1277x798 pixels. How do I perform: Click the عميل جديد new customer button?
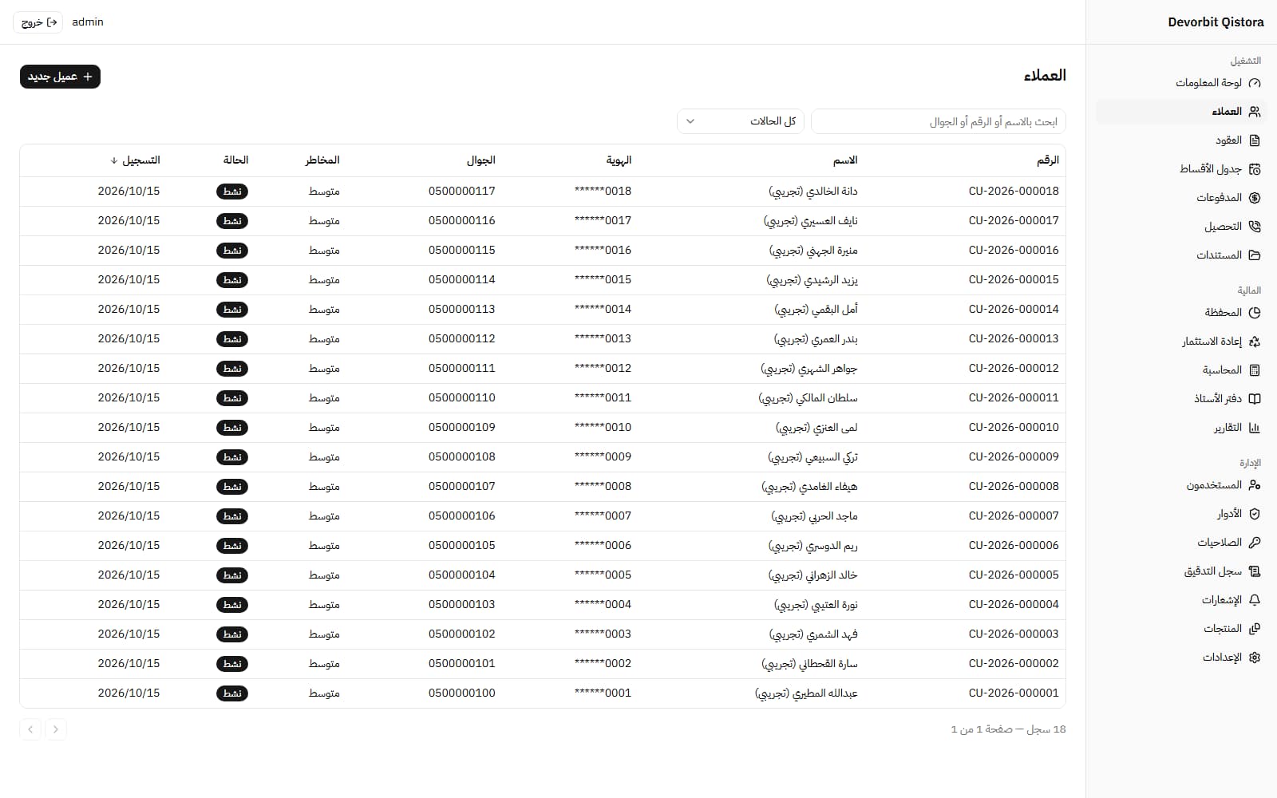[x=60, y=77]
